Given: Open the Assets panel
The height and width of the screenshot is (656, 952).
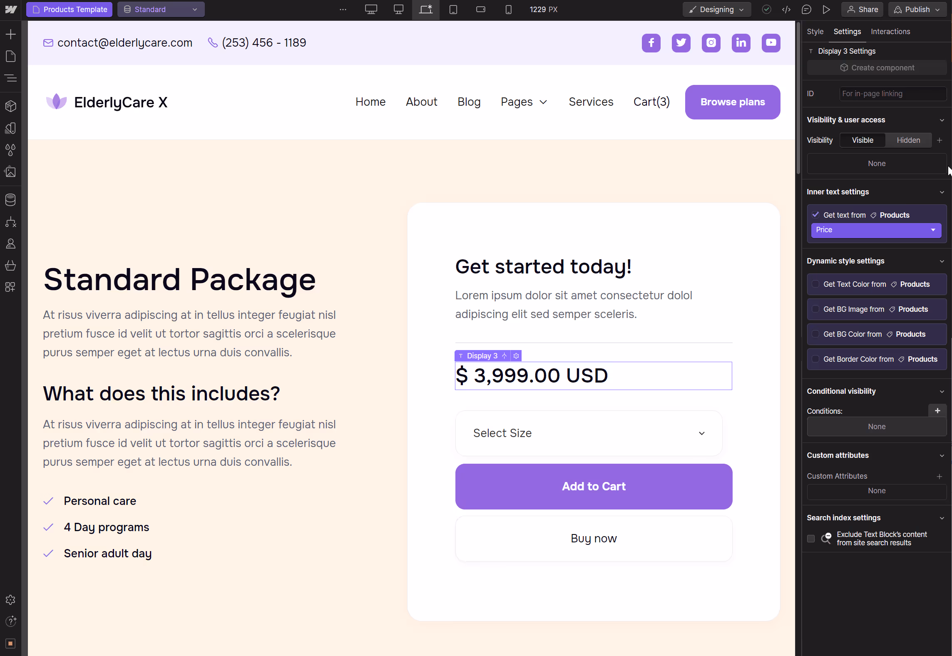Looking at the screenshot, I should click(10, 172).
